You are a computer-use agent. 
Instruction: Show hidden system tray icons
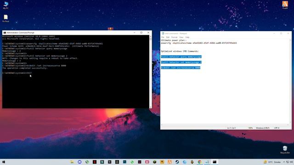point(284,162)
